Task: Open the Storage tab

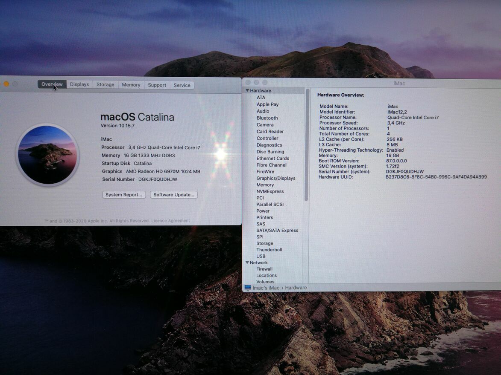Action: click(105, 85)
